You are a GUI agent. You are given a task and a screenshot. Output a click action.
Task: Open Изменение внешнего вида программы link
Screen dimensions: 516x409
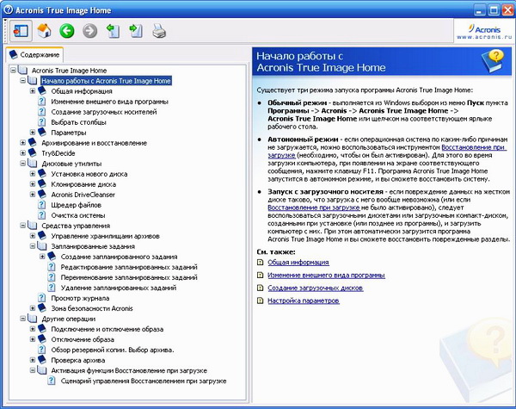click(x=326, y=276)
